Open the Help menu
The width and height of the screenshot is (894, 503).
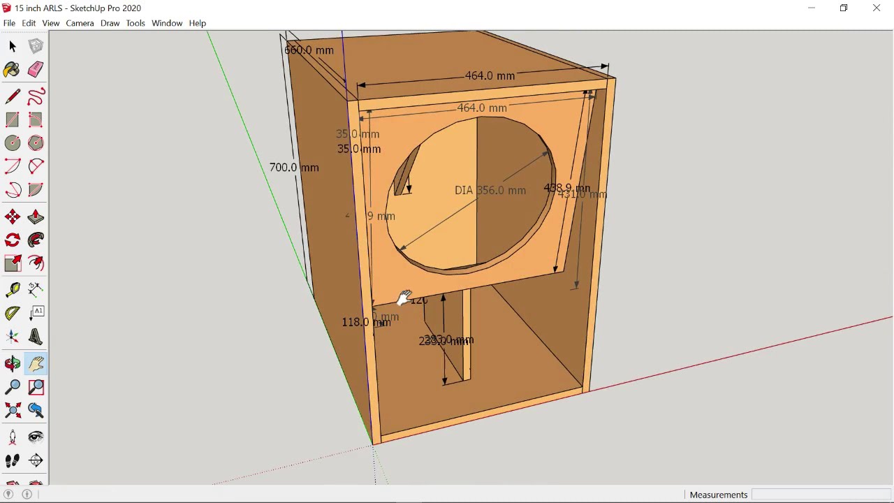coord(198,23)
